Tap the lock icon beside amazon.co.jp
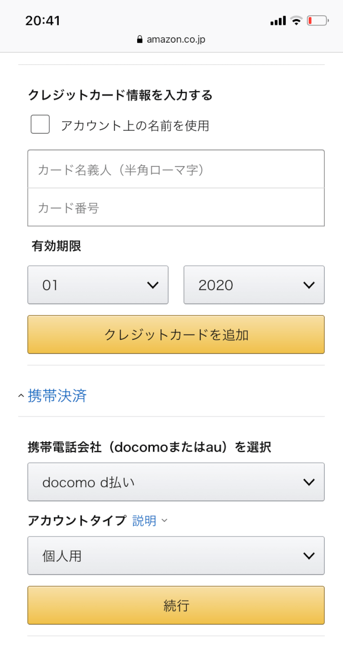The height and width of the screenshot is (645, 343). point(140,40)
